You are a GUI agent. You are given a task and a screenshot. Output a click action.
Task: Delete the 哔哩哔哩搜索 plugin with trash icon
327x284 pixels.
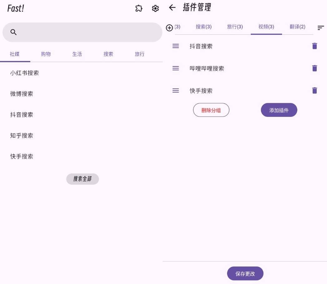(315, 68)
